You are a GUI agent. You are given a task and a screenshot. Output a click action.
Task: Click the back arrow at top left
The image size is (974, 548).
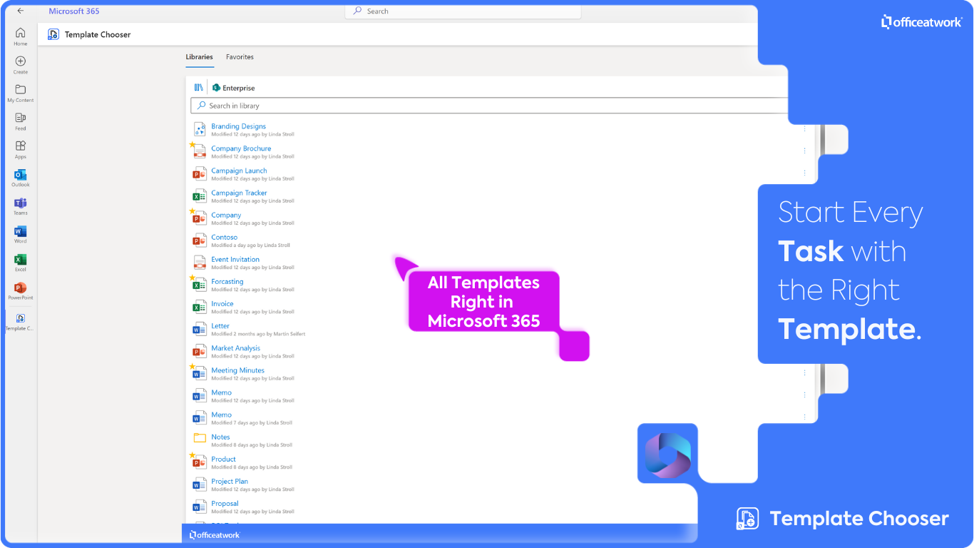21,11
